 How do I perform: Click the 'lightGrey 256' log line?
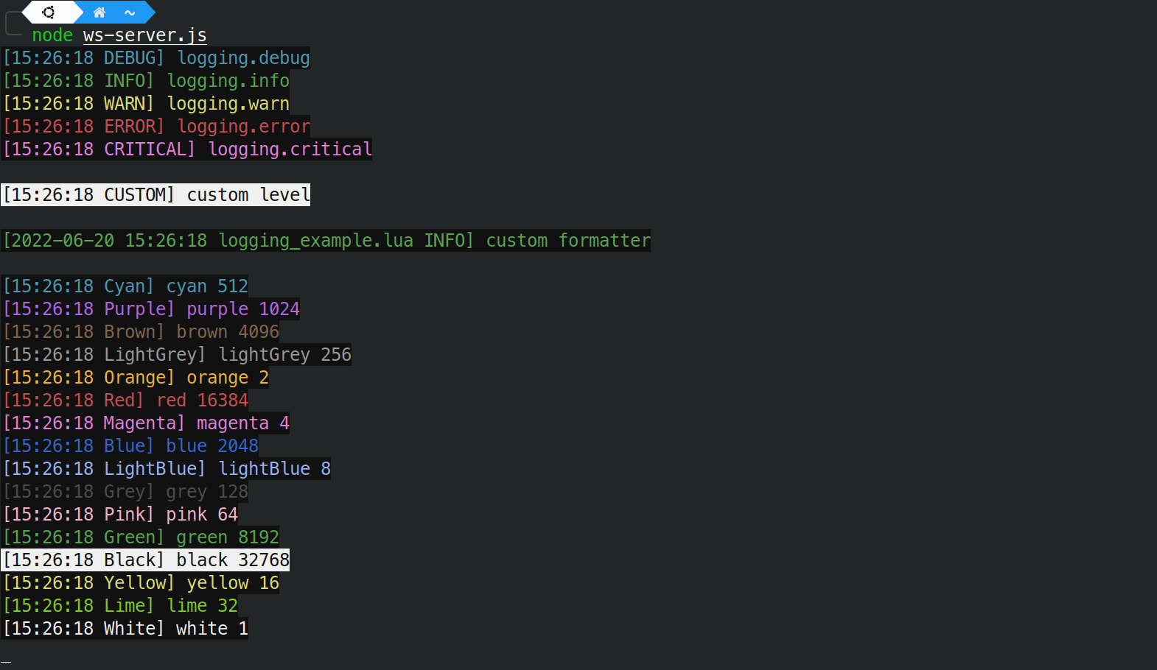pos(177,354)
